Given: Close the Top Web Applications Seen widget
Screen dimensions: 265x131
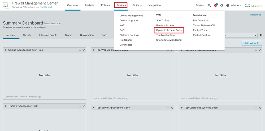Looking at the screenshot, I should (172, 50).
